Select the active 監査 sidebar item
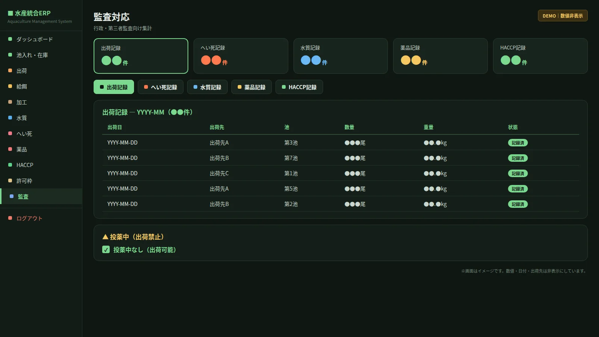The height and width of the screenshot is (337, 599). point(41,197)
